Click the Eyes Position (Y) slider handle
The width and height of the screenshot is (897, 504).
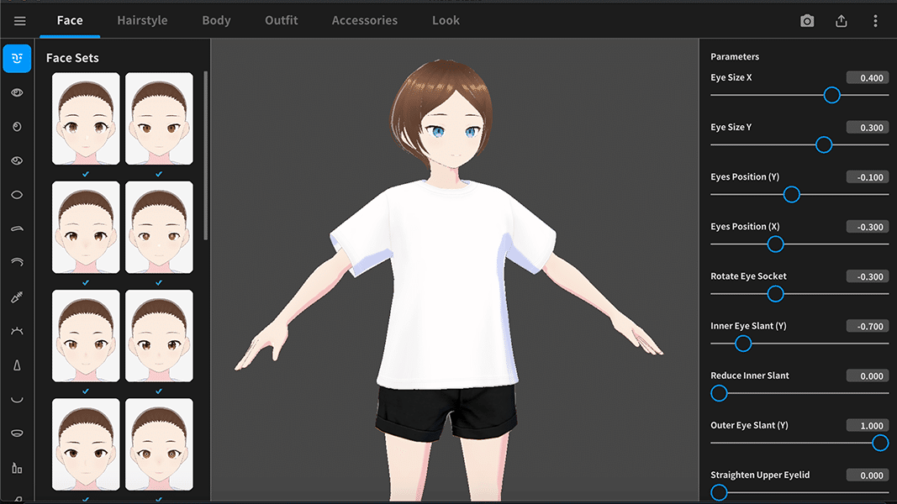point(792,195)
